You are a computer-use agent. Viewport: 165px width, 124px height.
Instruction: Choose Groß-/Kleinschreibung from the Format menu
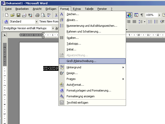(81, 61)
